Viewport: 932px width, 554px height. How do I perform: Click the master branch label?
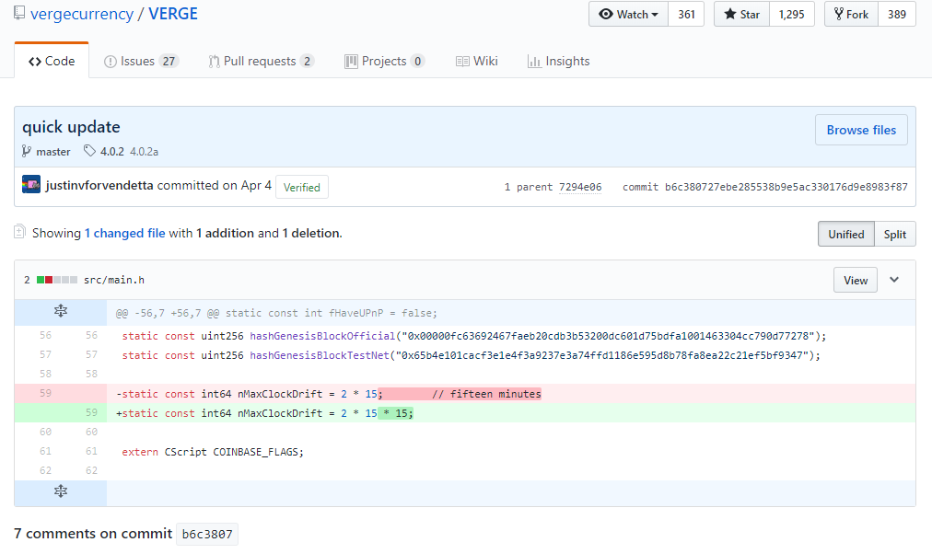(52, 152)
